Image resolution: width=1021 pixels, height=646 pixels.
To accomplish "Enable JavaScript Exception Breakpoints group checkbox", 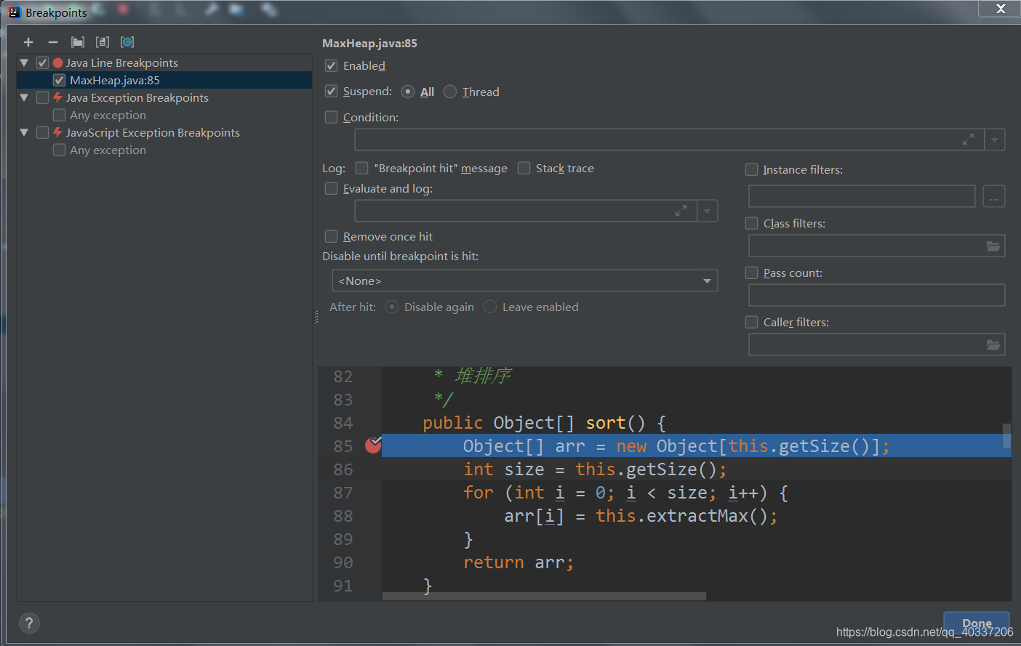I will point(43,132).
